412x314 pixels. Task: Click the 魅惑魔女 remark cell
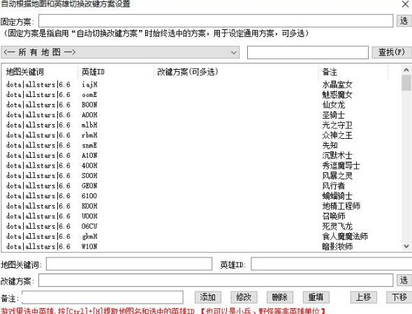tap(337, 94)
